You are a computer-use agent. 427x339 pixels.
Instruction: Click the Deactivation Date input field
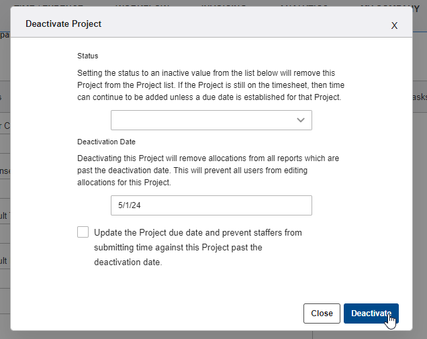click(x=211, y=205)
